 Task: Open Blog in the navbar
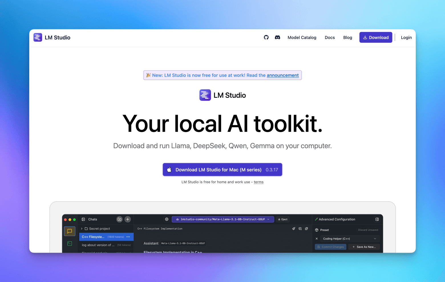(348, 37)
